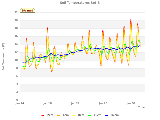The width and height of the screenshot is (160, 120).
Task: Click the 8 y-axis tick label
Action: pos(17,68)
